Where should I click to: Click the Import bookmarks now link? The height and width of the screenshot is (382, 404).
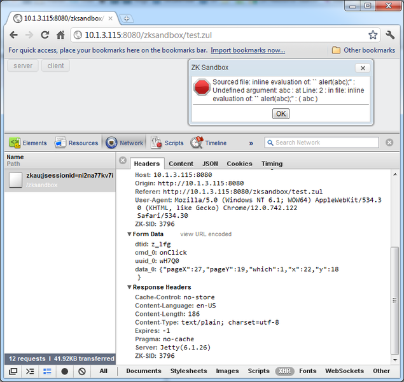[247, 50]
